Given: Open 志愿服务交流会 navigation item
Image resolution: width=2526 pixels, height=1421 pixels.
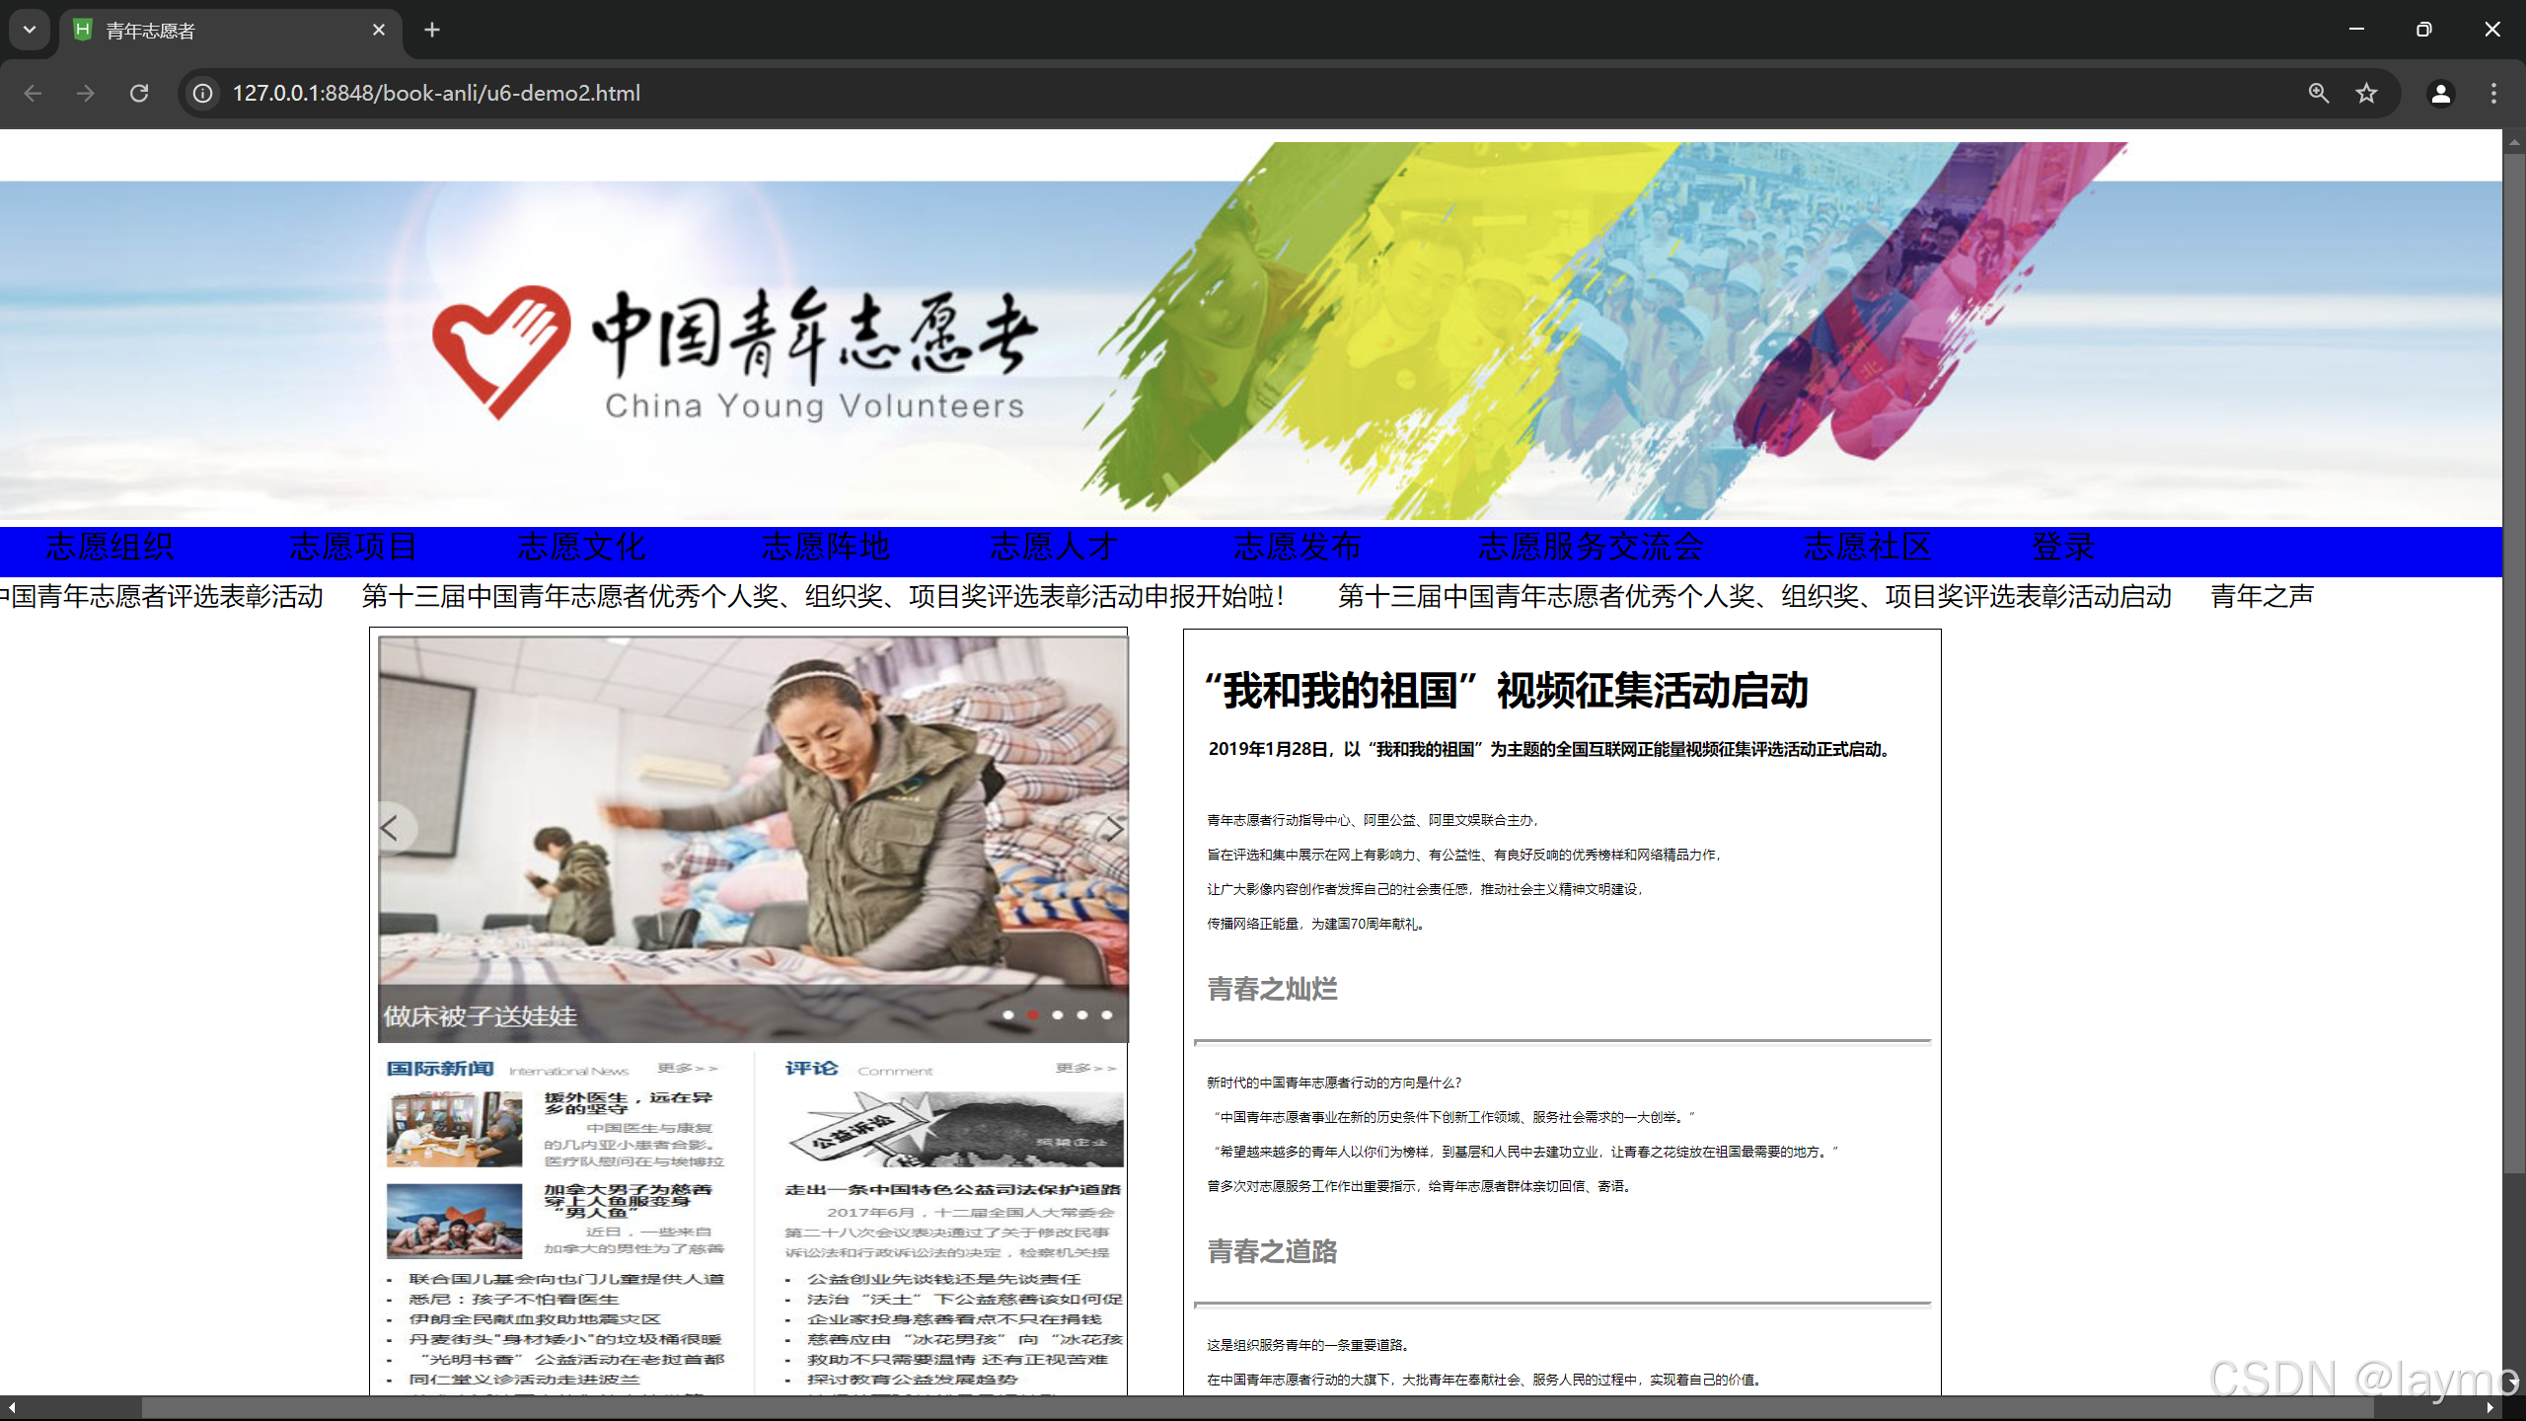Looking at the screenshot, I should tap(1590, 547).
